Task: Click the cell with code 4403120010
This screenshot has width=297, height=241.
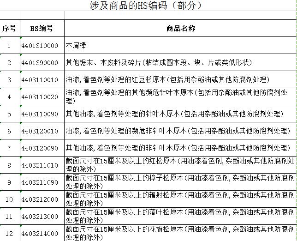Action: tap(42, 131)
